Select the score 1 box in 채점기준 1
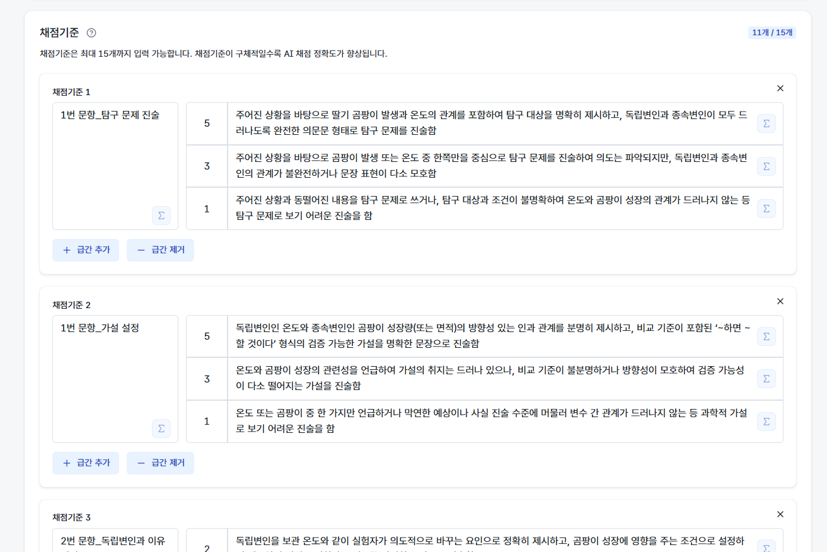The height and width of the screenshot is (552, 827). (x=207, y=209)
